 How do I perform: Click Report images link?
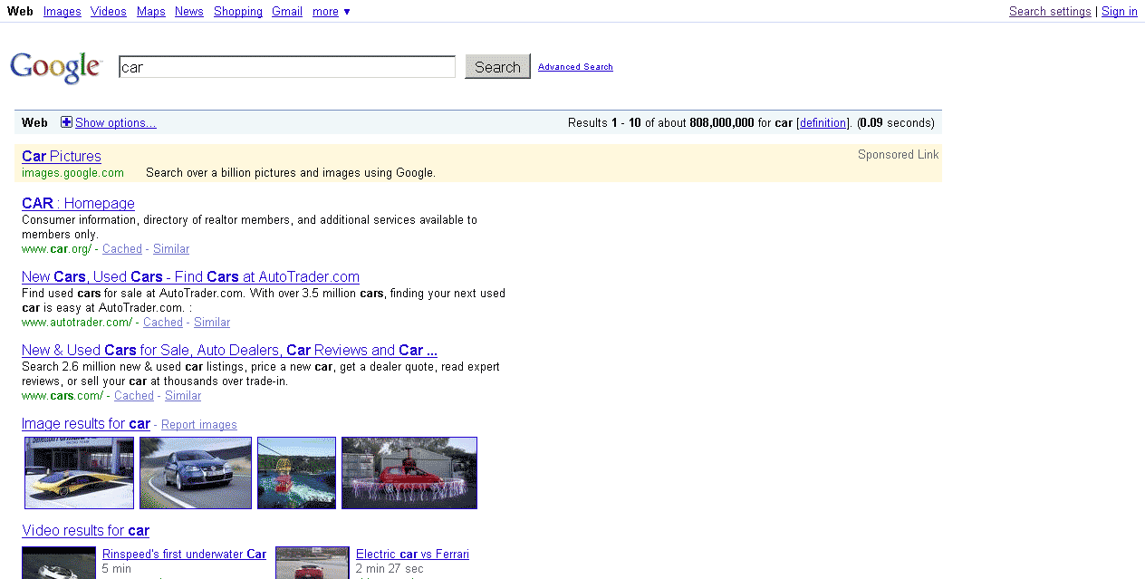point(199,425)
